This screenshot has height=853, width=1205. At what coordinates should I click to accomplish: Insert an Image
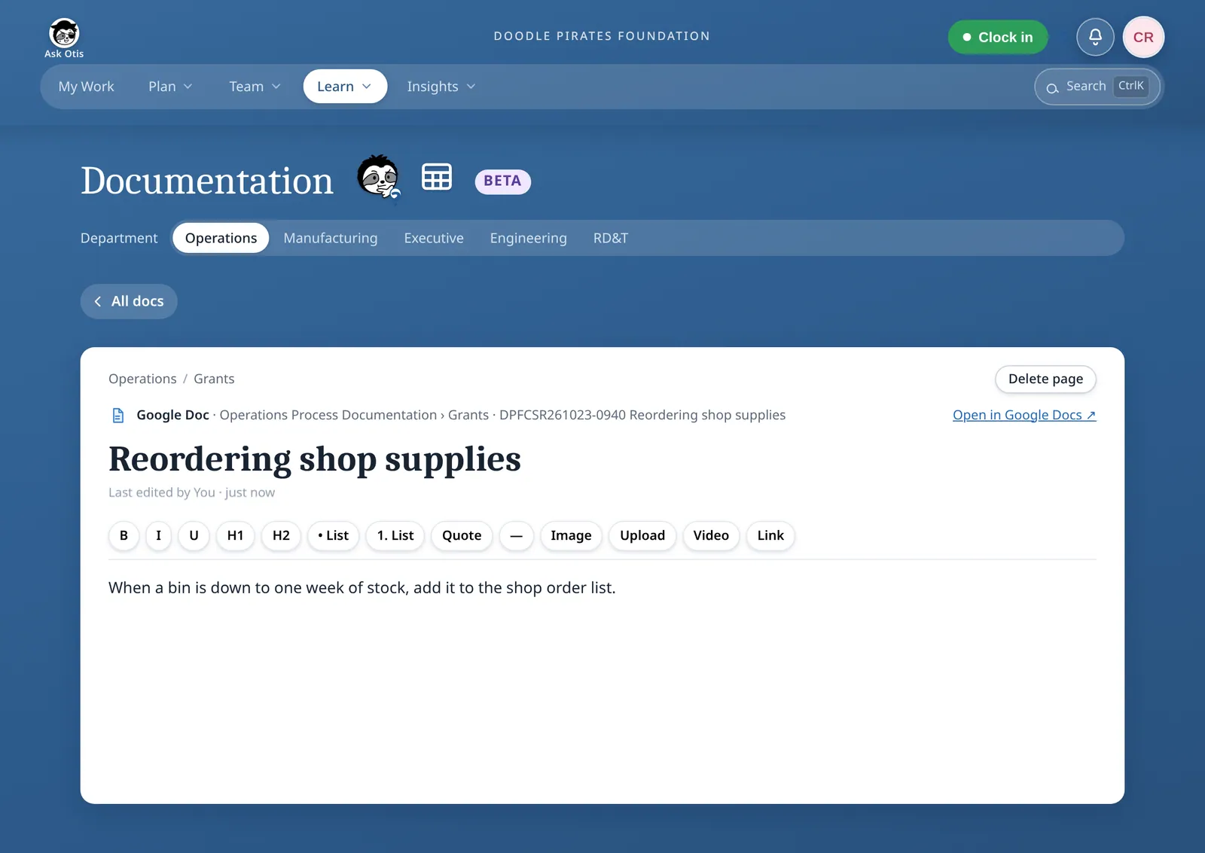click(571, 535)
